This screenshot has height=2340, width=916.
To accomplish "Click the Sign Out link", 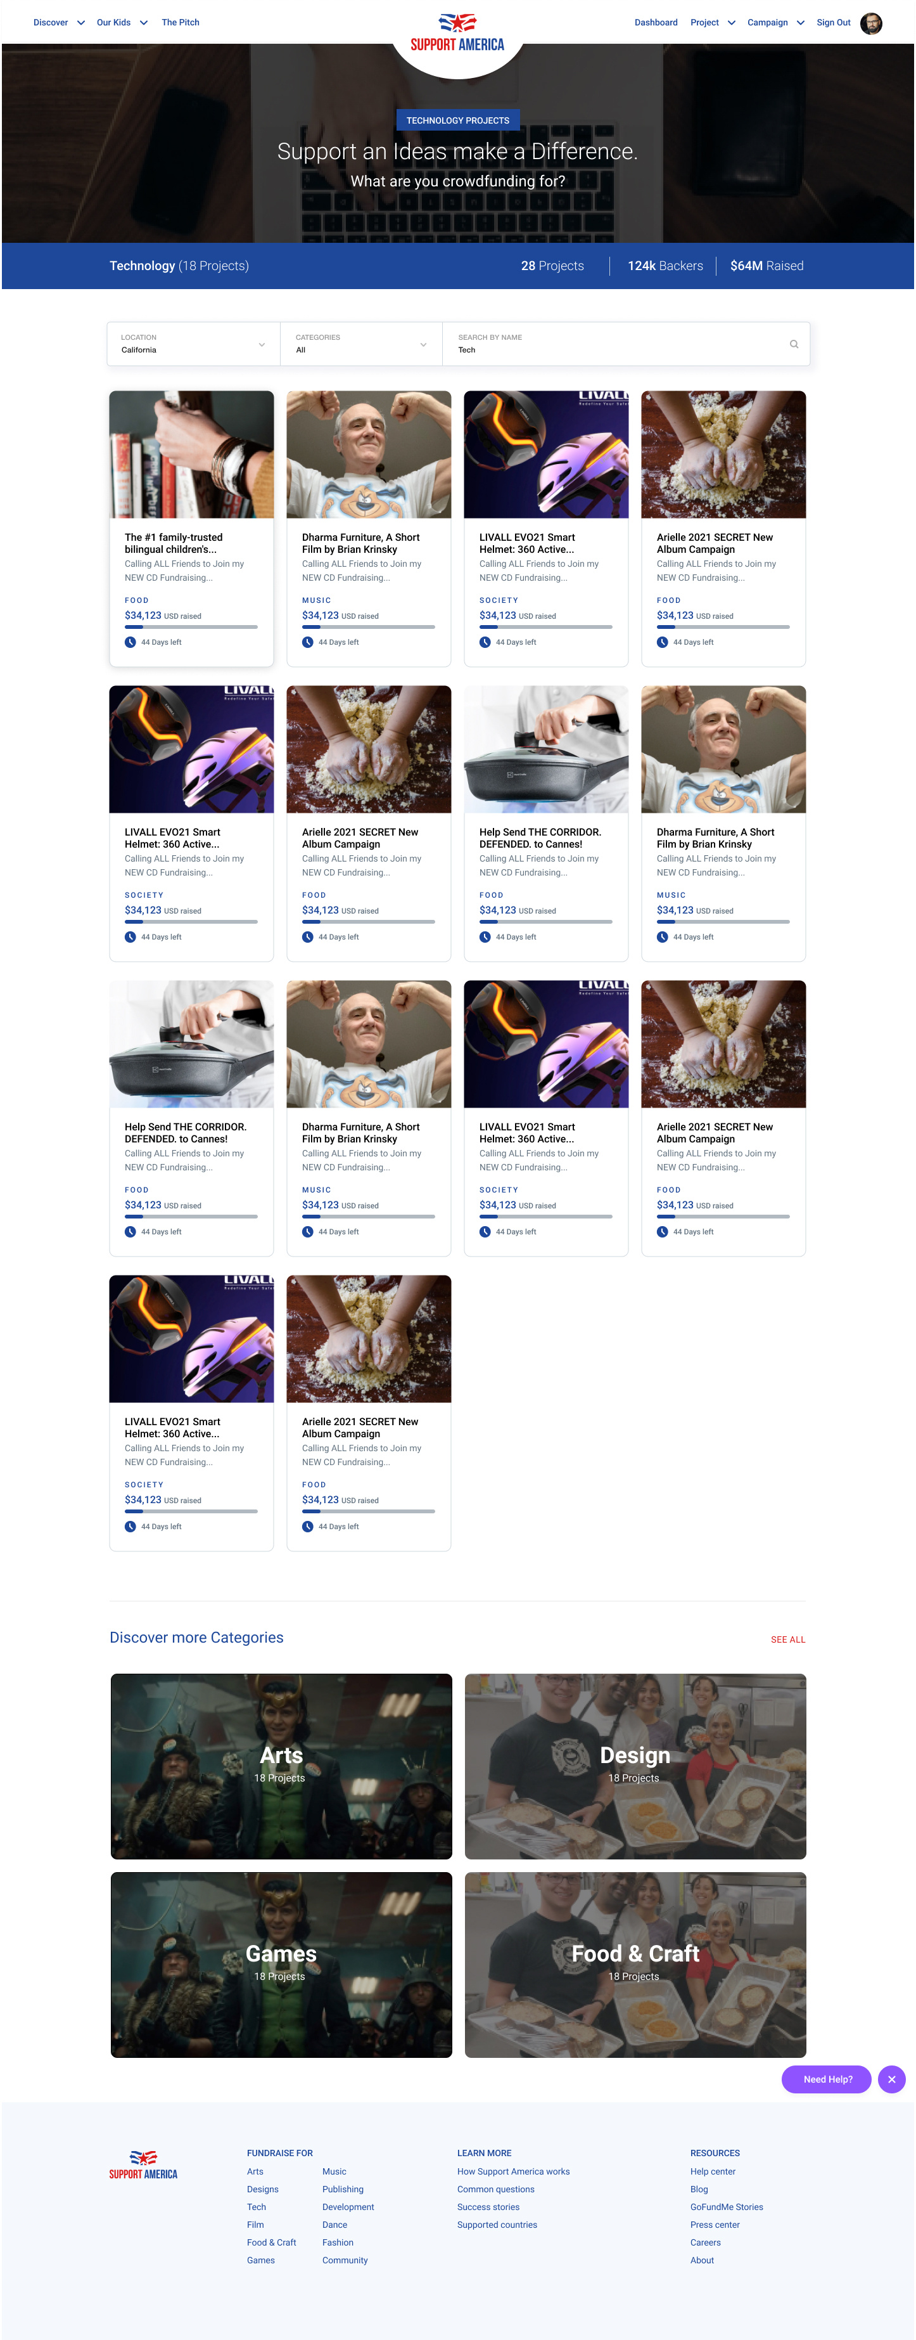I will pos(832,23).
